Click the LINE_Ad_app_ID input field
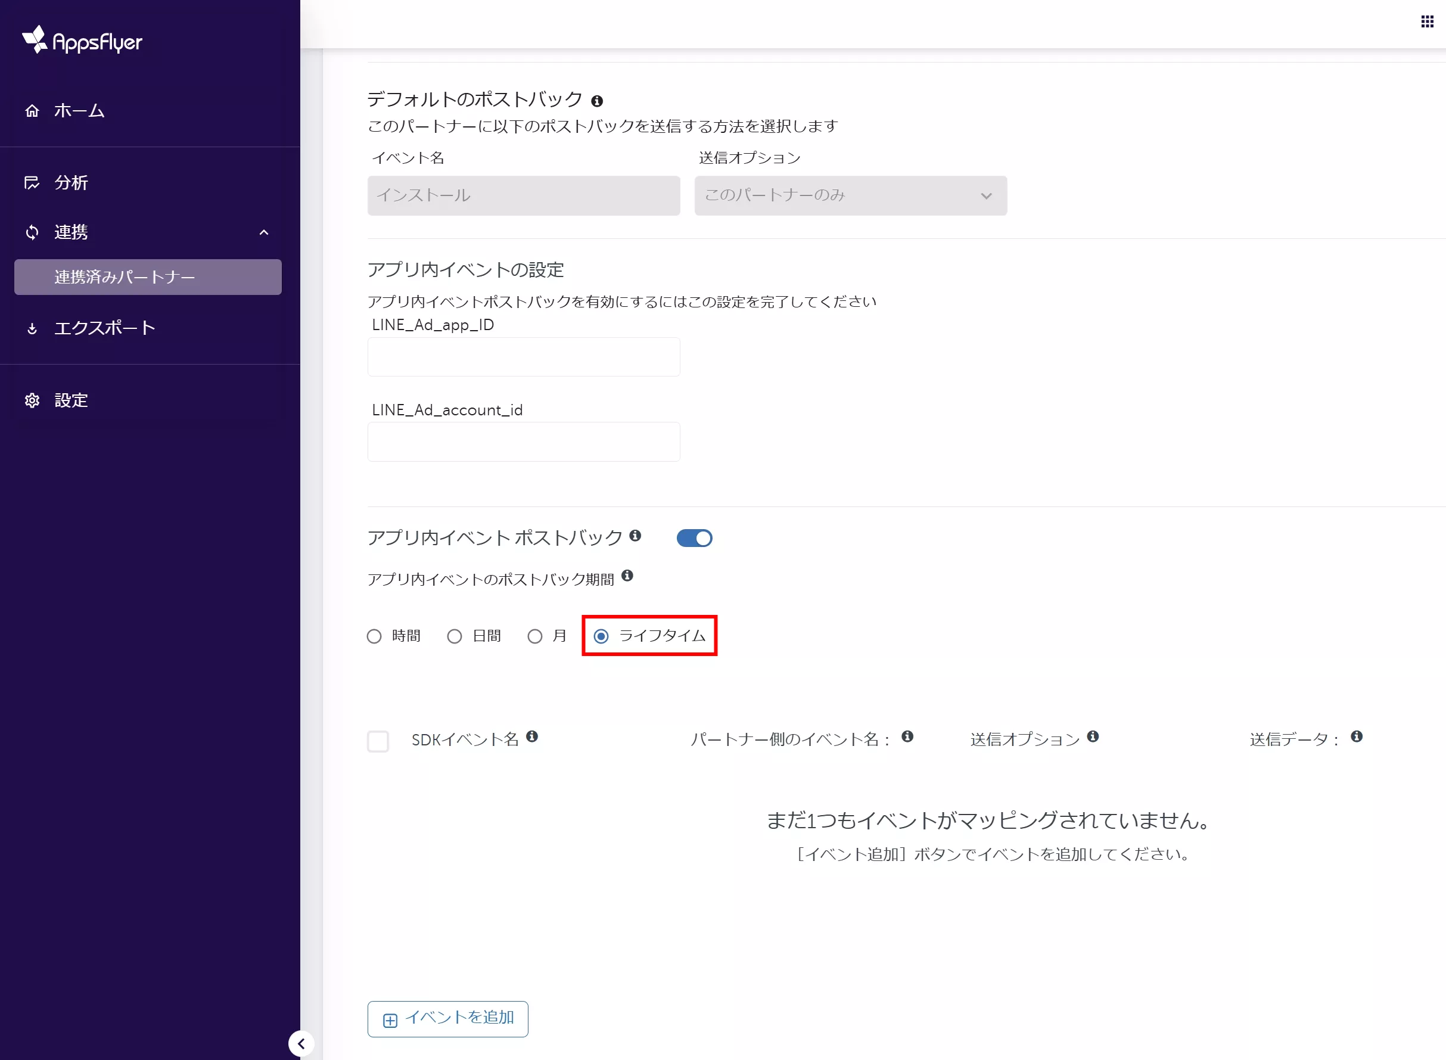Viewport: 1446px width, 1060px height. (524, 358)
